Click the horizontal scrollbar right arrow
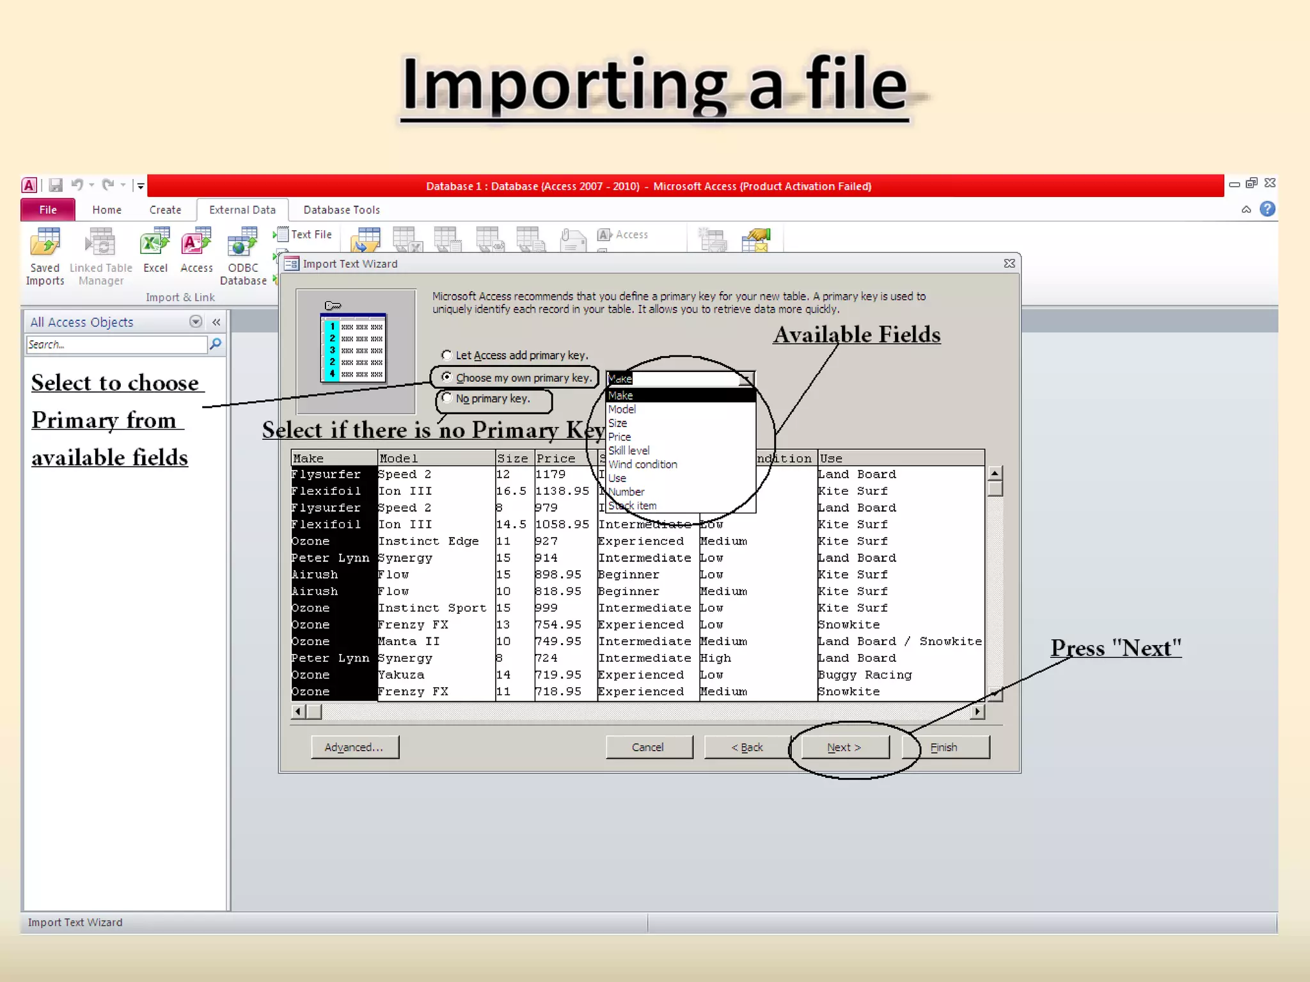The height and width of the screenshot is (982, 1310). (x=977, y=712)
